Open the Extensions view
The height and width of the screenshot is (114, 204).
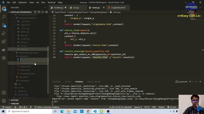pos(4,41)
